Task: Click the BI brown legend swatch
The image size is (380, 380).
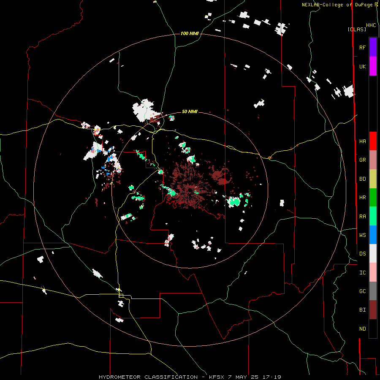Action: (373, 310)
